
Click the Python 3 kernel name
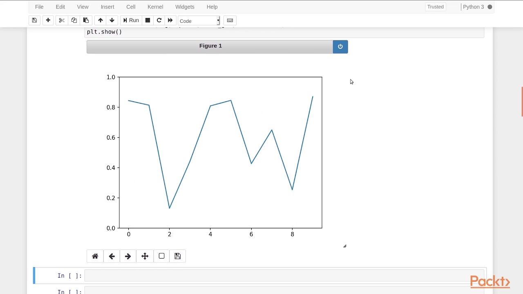[473, 7]
